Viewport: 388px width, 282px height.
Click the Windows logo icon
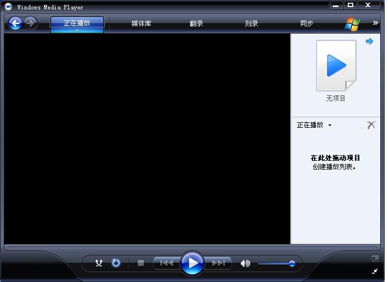[352, 24]
